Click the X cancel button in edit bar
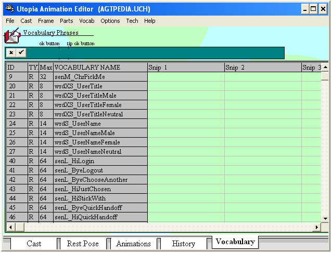Viewport: 332px width, 253px height. pos(11,52)
